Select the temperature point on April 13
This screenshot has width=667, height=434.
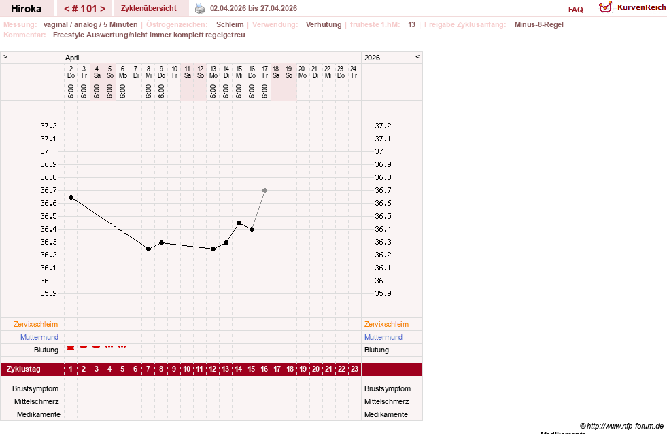(x=213, y=249)
